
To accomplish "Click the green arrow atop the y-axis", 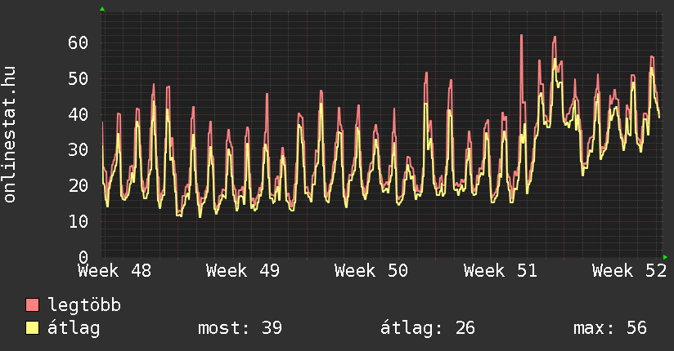I will click(102, 9).
